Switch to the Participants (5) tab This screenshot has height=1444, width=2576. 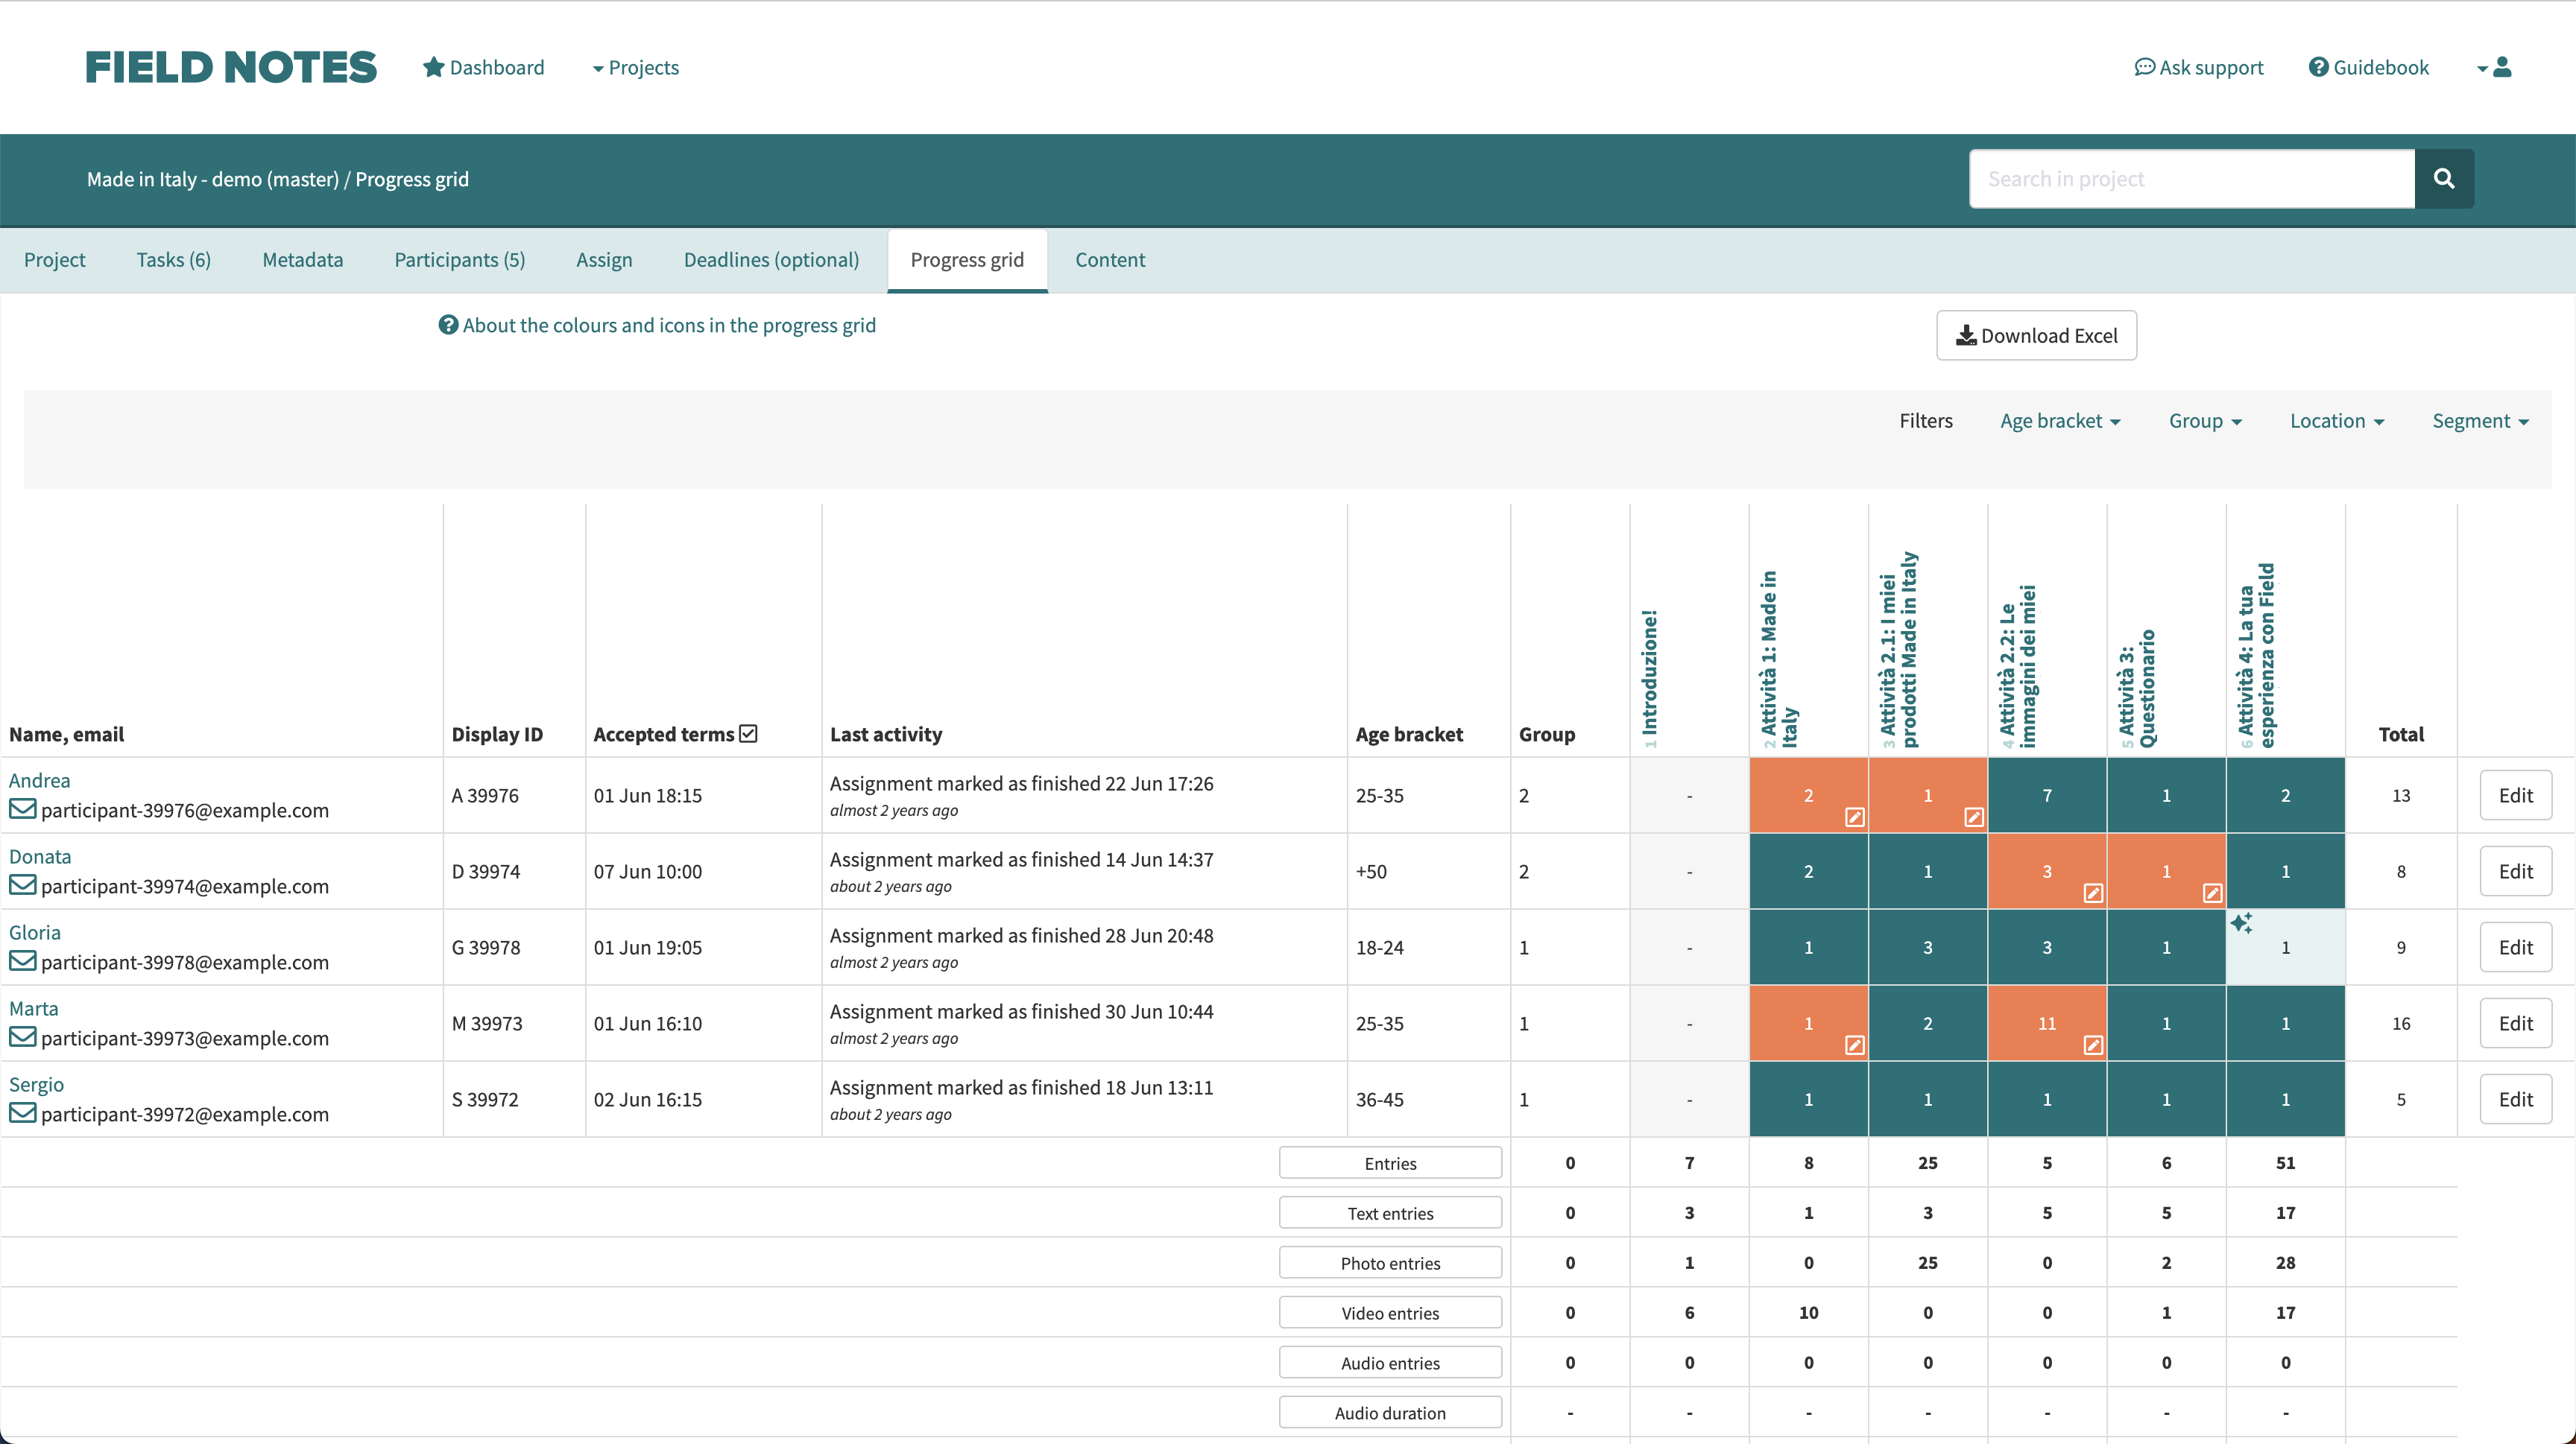459,260
